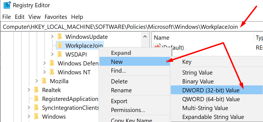Click the Mozilla folder icon
263x122 pixels.
[44, 81]
